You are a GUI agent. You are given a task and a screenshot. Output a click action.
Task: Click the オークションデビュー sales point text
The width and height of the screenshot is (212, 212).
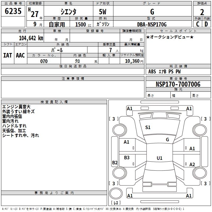170,37
